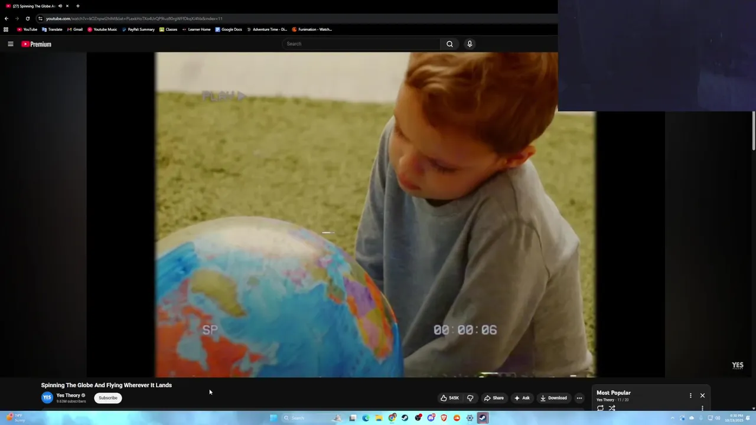Dislike the video with thumbs down
Viewport: 756px width, 425px height.
point(470,398)
